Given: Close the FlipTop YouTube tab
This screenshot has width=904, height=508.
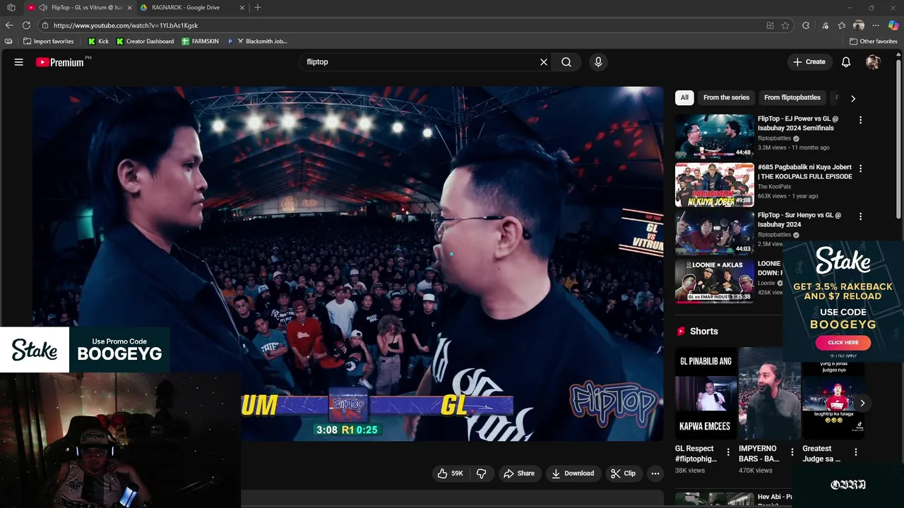Looking at the screenshot, I should tap(129, 8).
